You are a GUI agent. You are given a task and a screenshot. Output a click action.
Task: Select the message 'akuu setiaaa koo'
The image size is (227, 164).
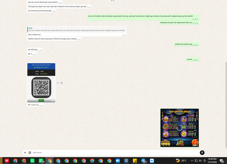(35, 35)
